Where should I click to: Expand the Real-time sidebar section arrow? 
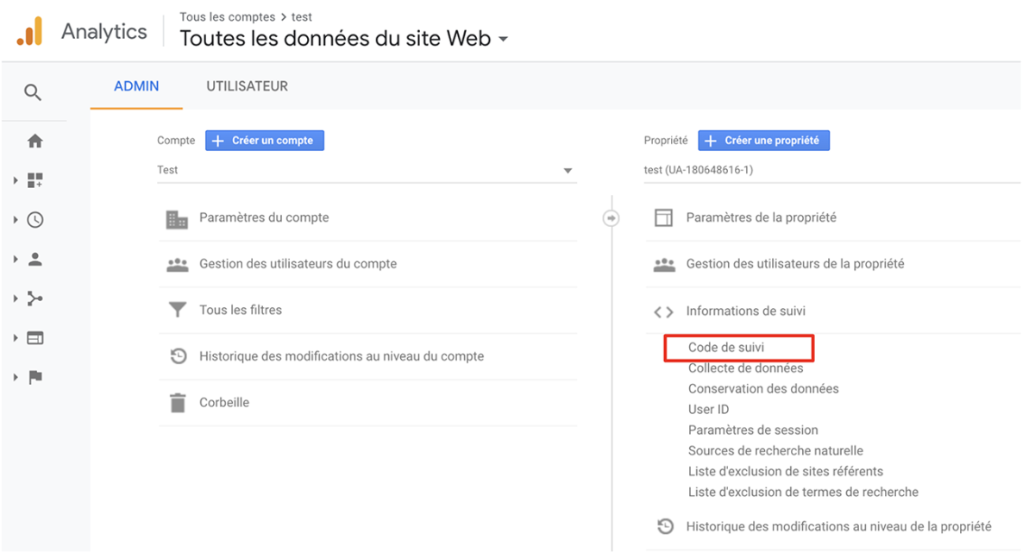point(16,220)
